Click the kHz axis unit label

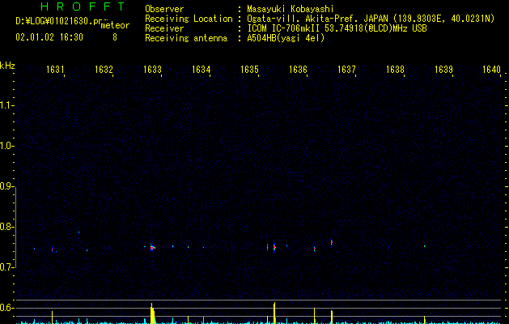7,66
